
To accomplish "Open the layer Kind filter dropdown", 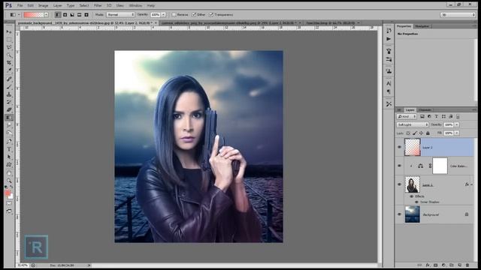I will click(407, 117).
